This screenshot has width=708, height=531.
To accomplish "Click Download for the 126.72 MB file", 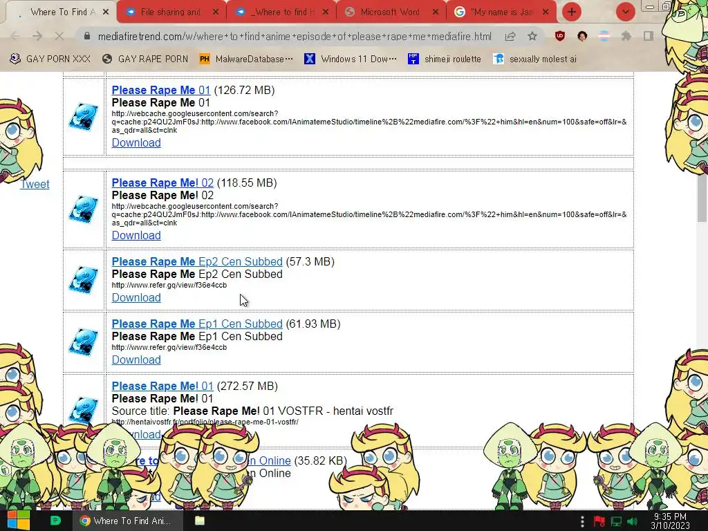I will click(136, 142).
